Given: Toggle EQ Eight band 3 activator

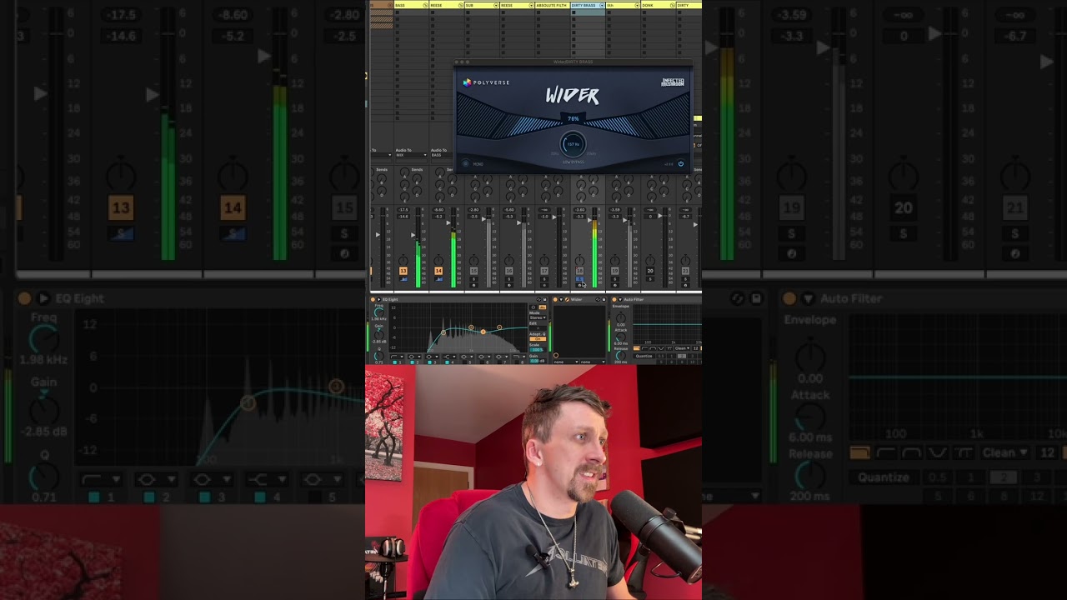Looking at the screenshot, I should (x=429, y=362).
